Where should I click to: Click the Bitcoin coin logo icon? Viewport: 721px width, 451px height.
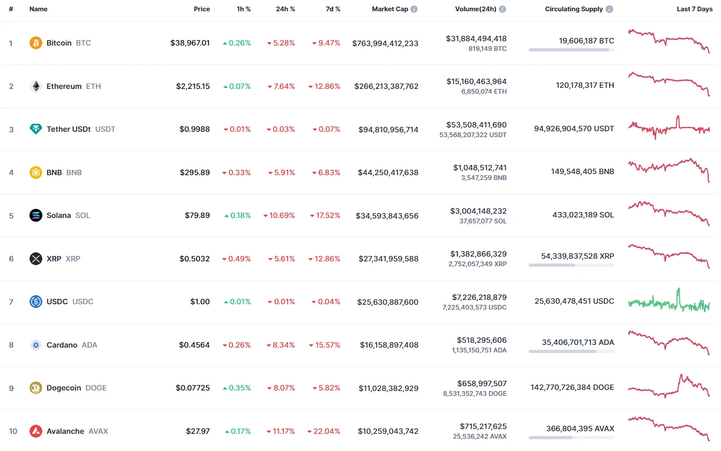click(x=36, y=43)
